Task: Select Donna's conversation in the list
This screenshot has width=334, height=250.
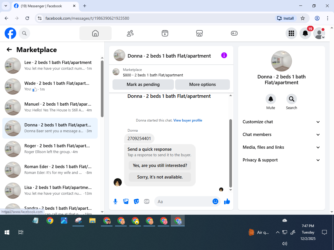Action: [50, 128]
